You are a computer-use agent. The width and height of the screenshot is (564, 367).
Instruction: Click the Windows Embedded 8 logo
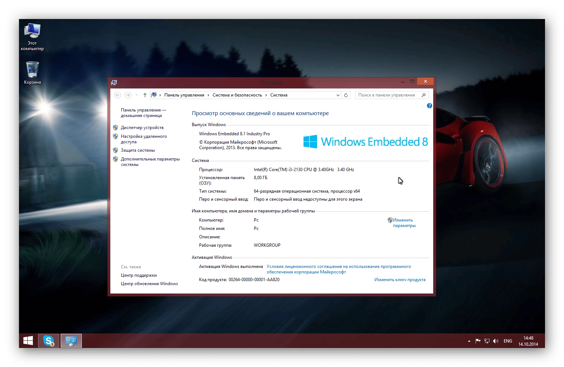tap(365, 141)
